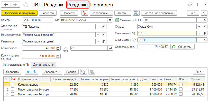Viewport: 209px width, 101px height.
Task: Expand the Номенклатура field dropdown arrow
Action: pos(98,35)
